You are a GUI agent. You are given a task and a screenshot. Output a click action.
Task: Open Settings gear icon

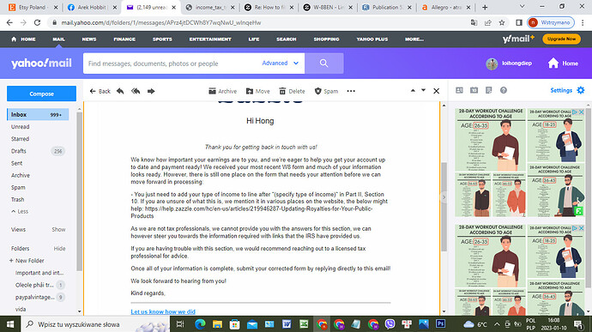click(581, 90)
